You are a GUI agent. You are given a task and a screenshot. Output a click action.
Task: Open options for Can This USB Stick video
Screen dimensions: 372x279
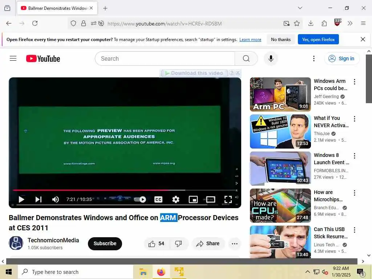tap(355, 230)
